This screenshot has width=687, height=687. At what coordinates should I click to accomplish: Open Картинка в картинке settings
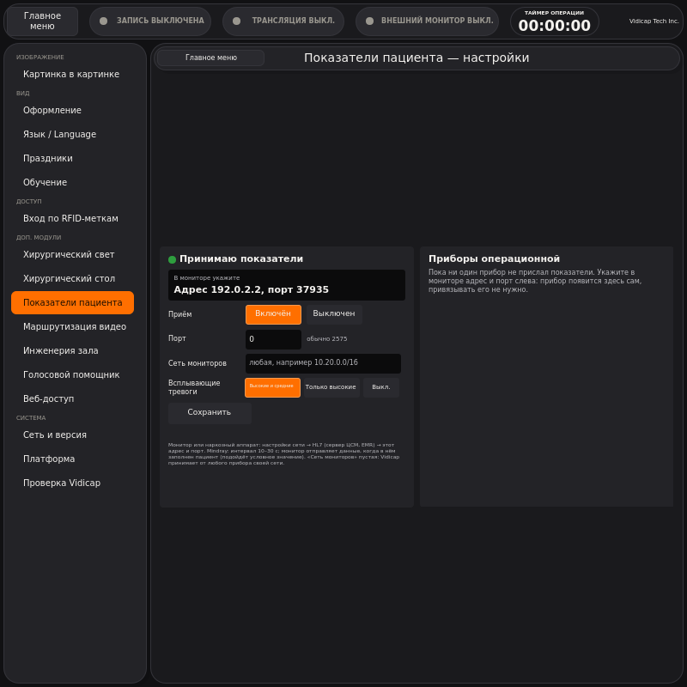click(x=73, y=74)
